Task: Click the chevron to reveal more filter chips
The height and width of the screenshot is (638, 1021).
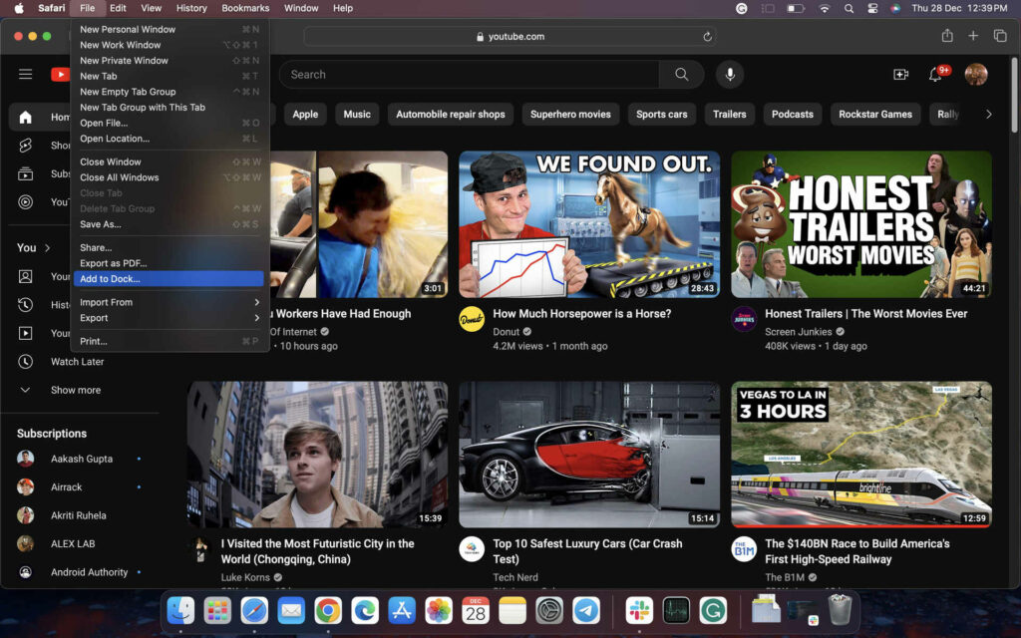Action: 988,114
